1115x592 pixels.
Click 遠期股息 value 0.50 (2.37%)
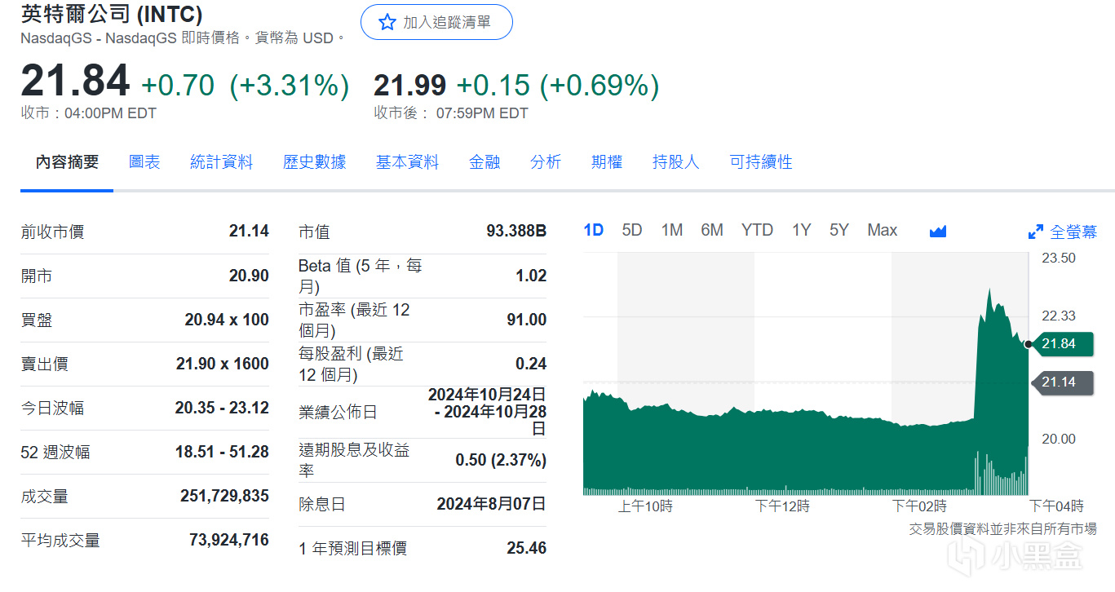click(x=501, y=461)
